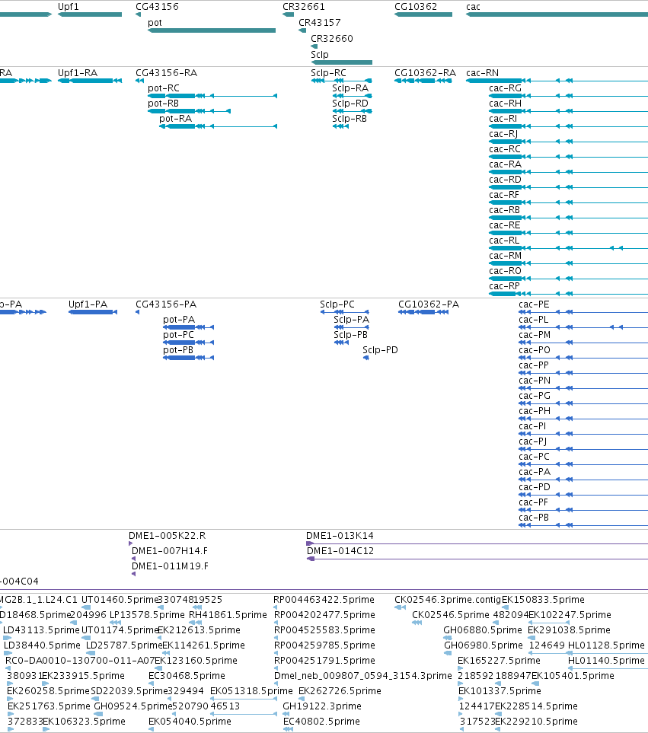Viewport: 648px width, 733px height.
Task: Select the CG10362 gene bar
Action: click(x=423, y=14)
